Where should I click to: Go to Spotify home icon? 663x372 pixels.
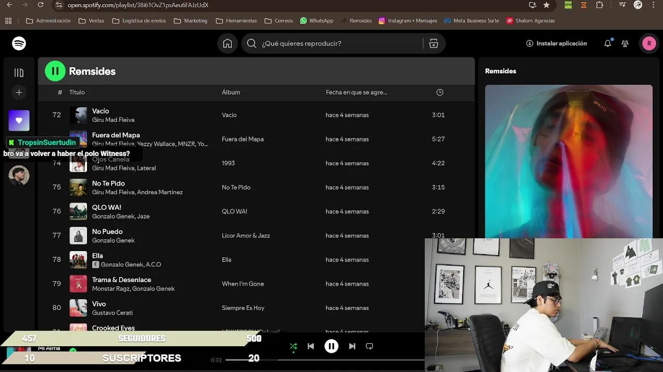click(227, 43)
